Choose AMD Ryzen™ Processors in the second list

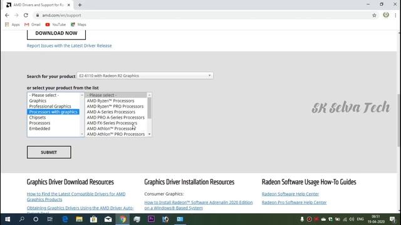(x=110, y=101)
